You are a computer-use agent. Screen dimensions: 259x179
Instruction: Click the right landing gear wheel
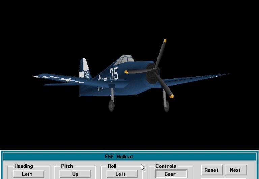[166, 106]
